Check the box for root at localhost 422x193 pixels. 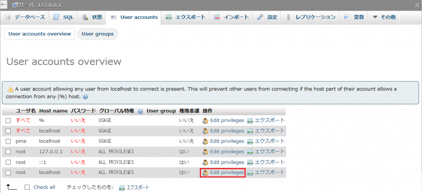[x=8, y=172]
